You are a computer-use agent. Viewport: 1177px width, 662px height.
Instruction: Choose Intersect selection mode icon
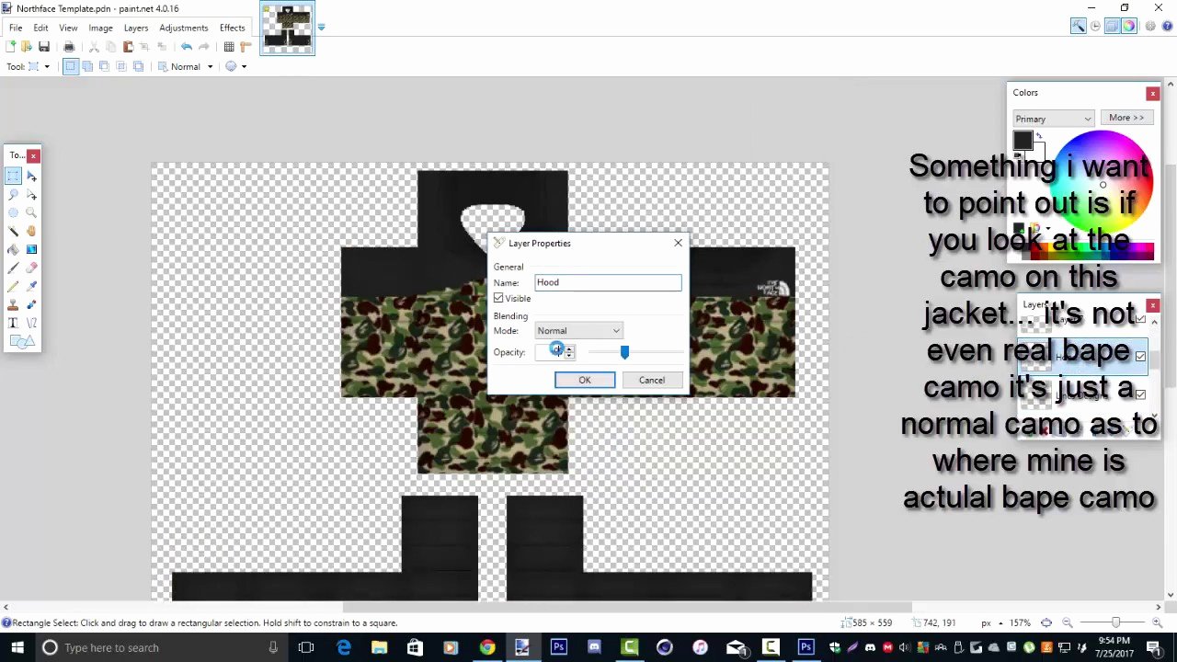click(120, 66)
